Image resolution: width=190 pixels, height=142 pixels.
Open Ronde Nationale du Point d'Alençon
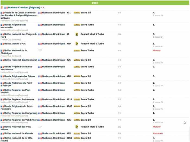pos(16,84)
